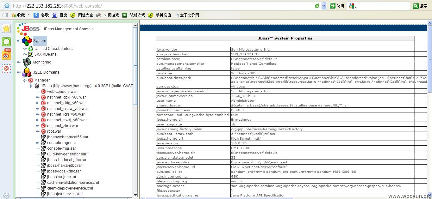Click properties pane scrollbar up arrow
This screenshot has width=432, height=199.
tap(430, 23)
